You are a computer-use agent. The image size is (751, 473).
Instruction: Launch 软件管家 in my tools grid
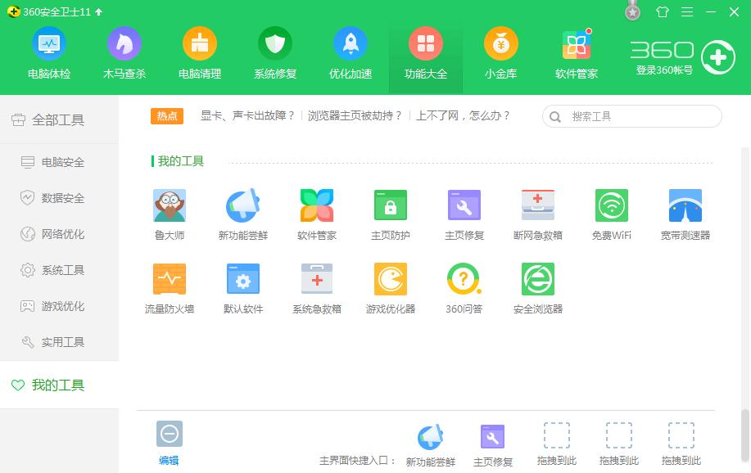(x=317, y=214)
